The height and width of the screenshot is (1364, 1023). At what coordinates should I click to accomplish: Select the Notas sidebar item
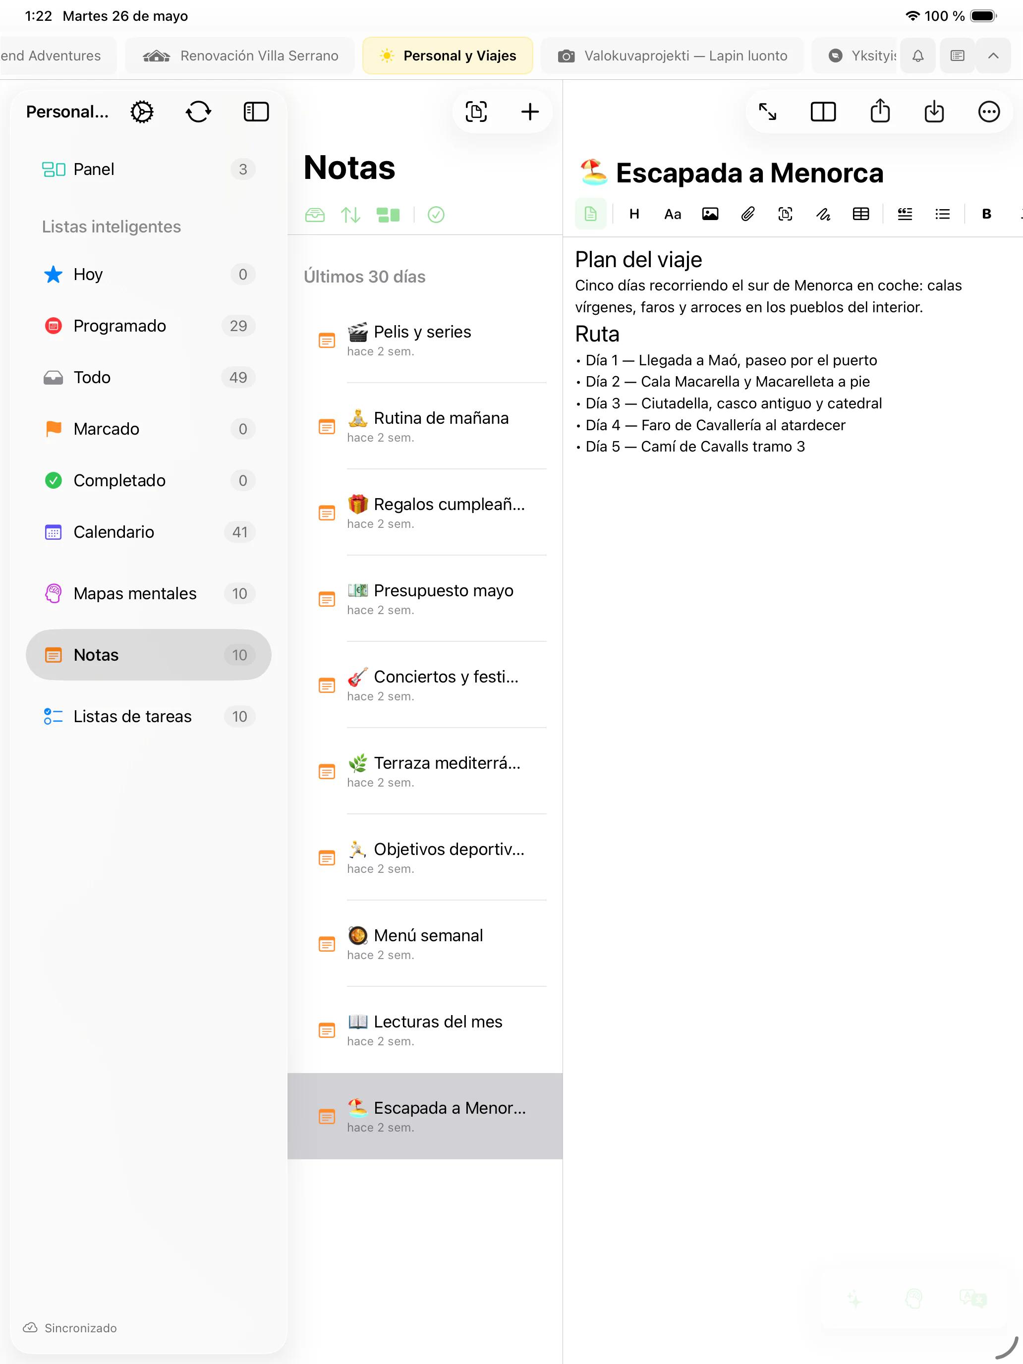coord(148,655)
